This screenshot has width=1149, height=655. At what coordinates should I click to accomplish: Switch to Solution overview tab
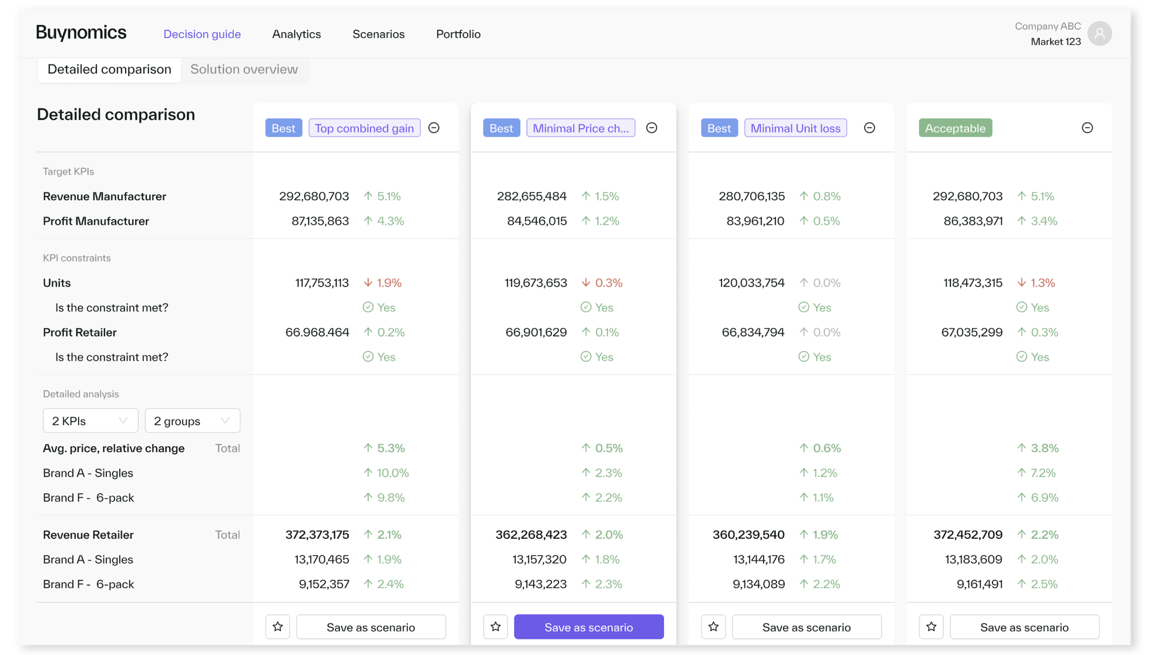point(244,68)
